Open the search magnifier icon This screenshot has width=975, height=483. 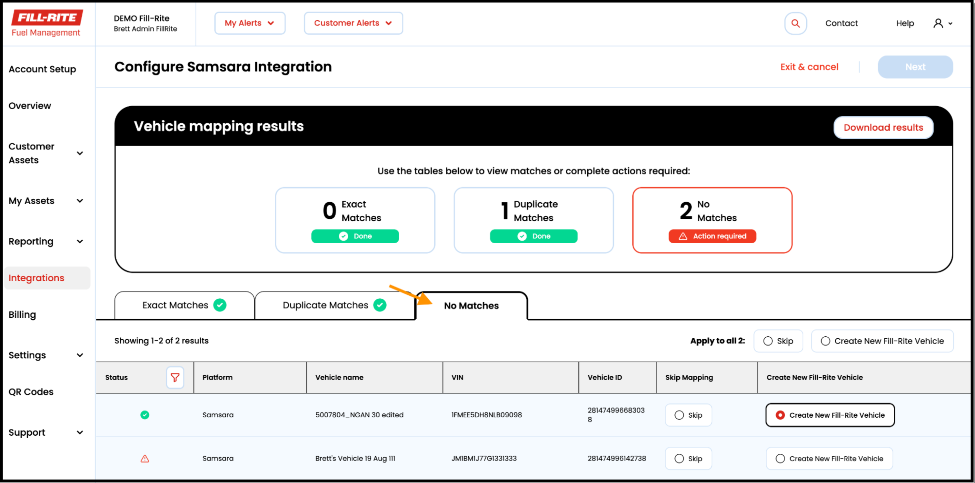795,23
